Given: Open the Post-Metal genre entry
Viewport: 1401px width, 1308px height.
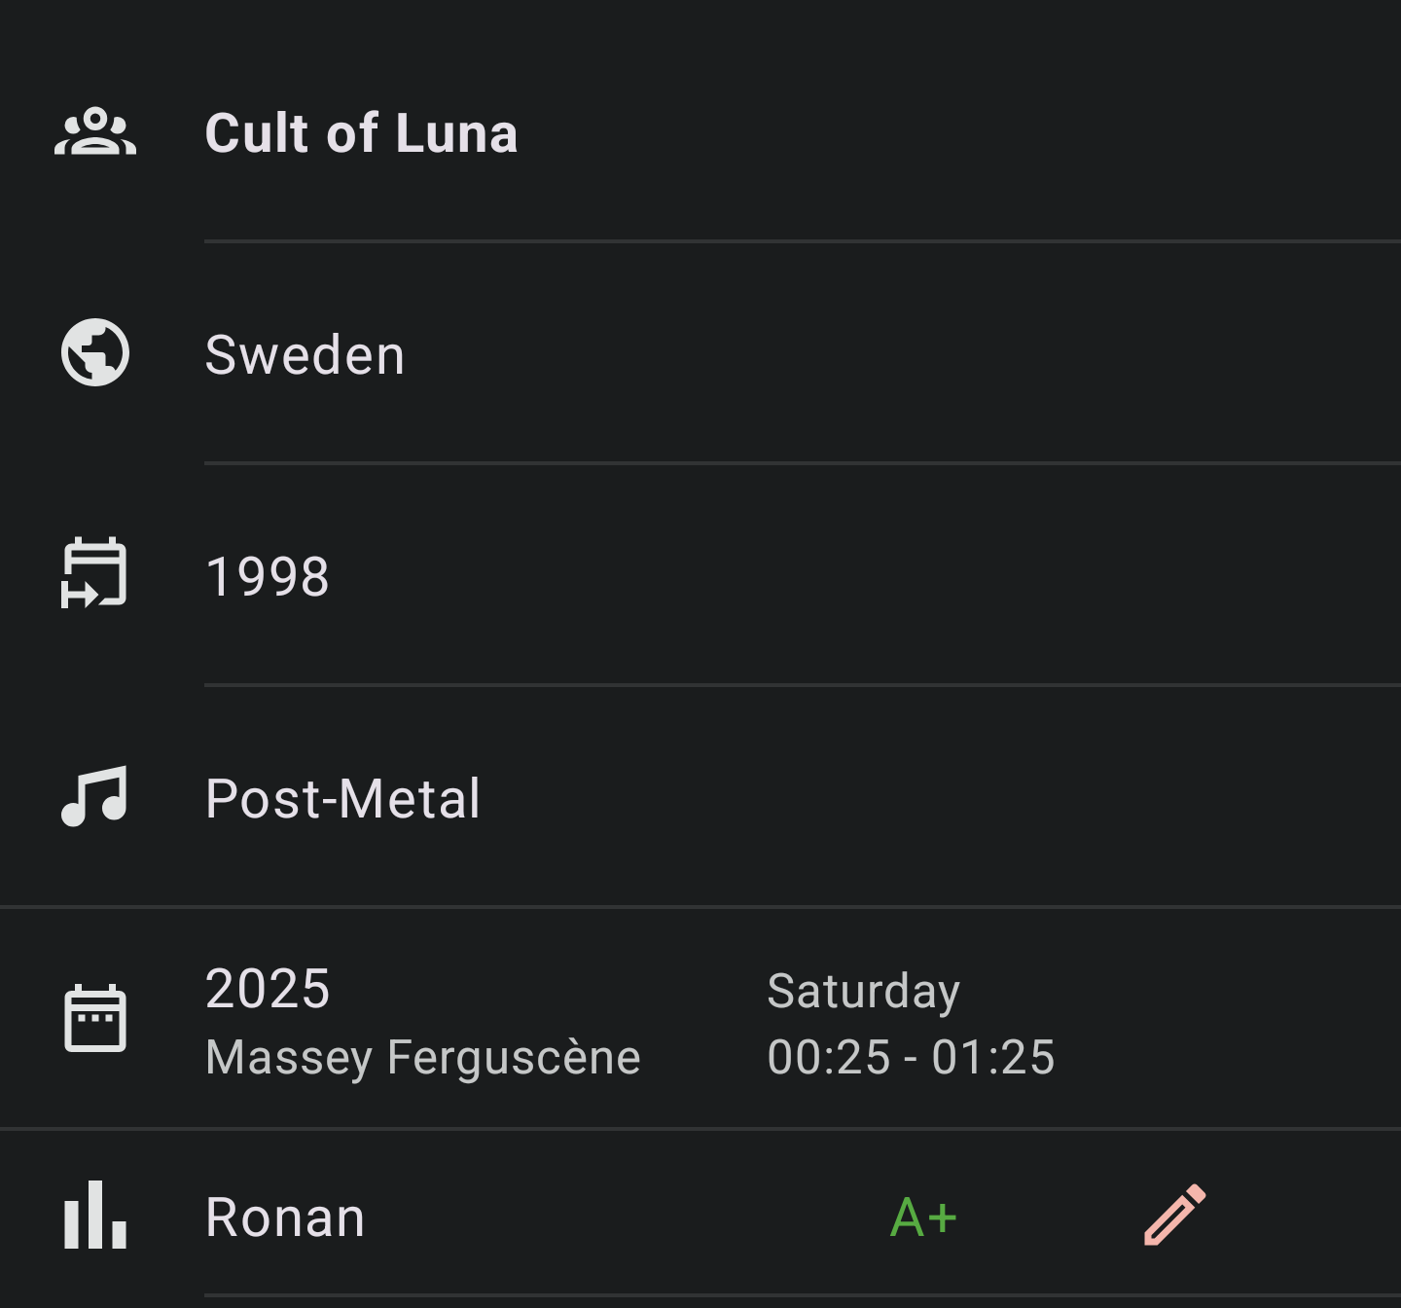Looking at the screenshot, I should [342, 798].
